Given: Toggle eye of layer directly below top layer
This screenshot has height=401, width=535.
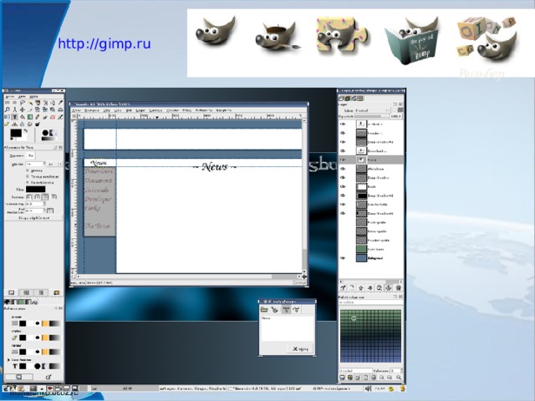Looking at the screenshot, I should 343,133.
